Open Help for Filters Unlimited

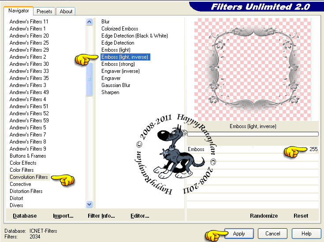pyautogui.click(x=306, y=234)
